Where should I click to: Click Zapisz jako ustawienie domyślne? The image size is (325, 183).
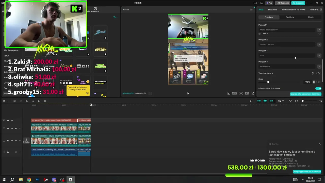(306, 94)
